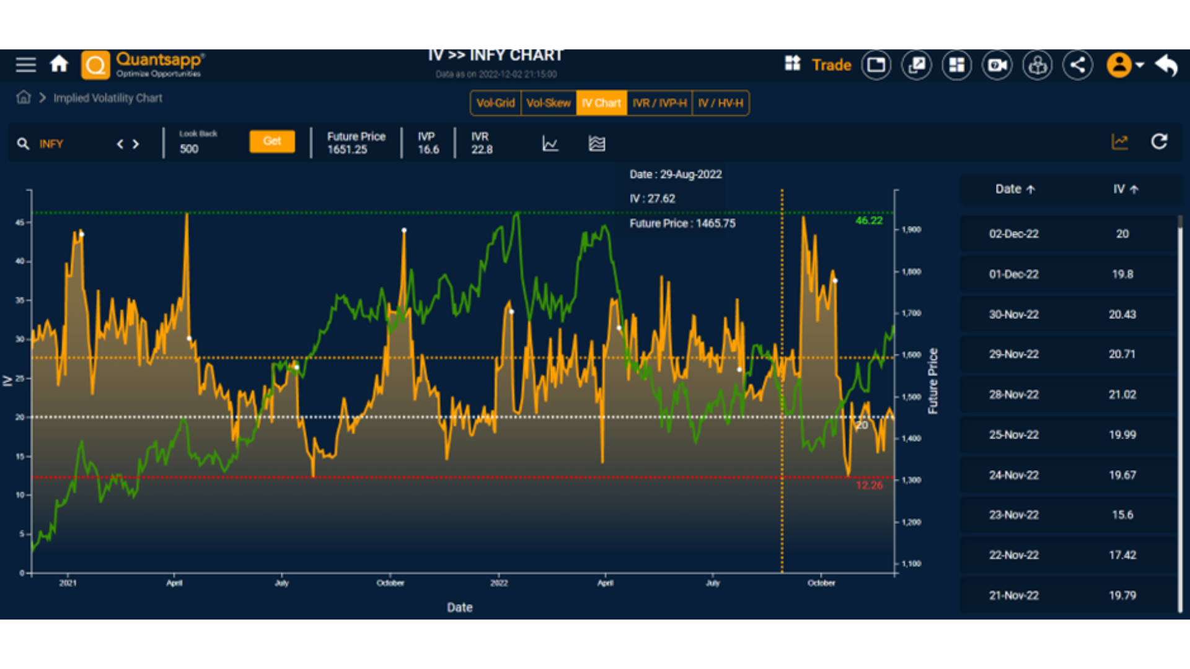Toggle line chart view icon

(x=550, y=144)
